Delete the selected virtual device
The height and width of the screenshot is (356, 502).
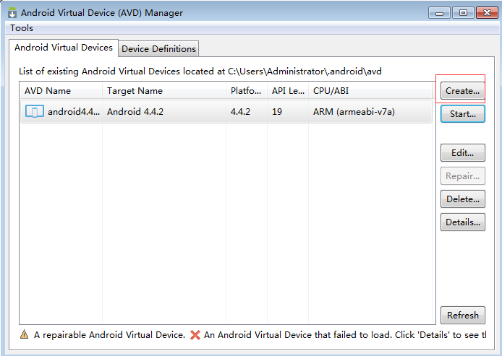pyautogui.click(x=463, y=199)
